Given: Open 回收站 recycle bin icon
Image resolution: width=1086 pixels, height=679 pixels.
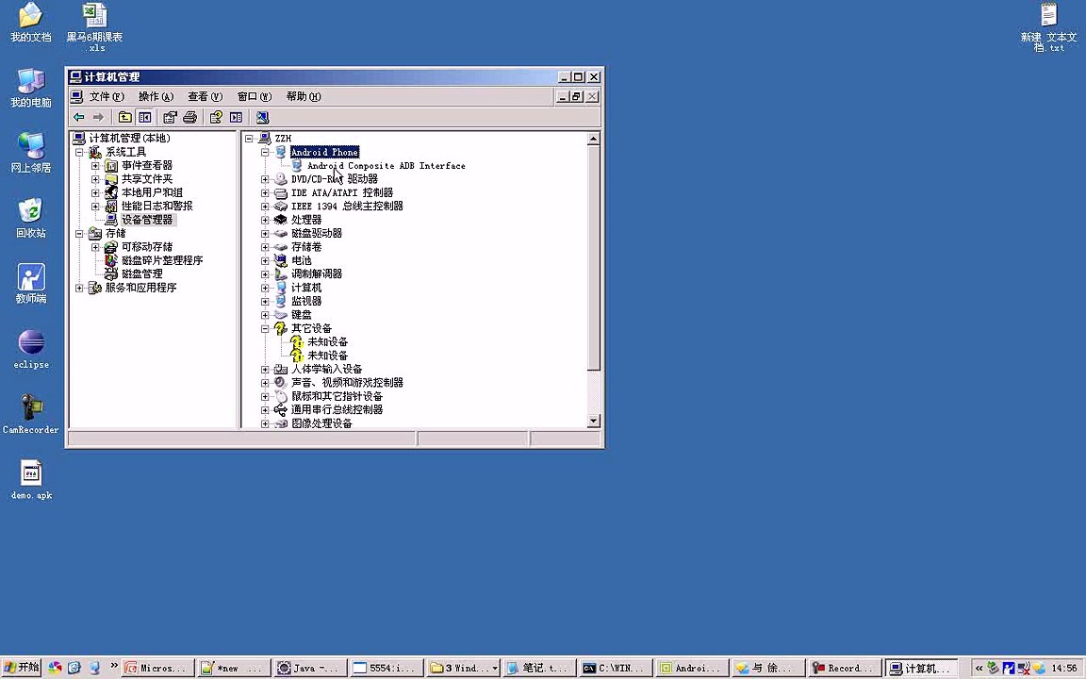Looking at the screenshot, I should point(30,218).
